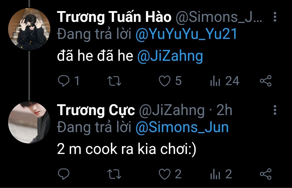This screenshot has height=188, width=292.
Task: View analytics showing 24 views
Action: [225, 81]
